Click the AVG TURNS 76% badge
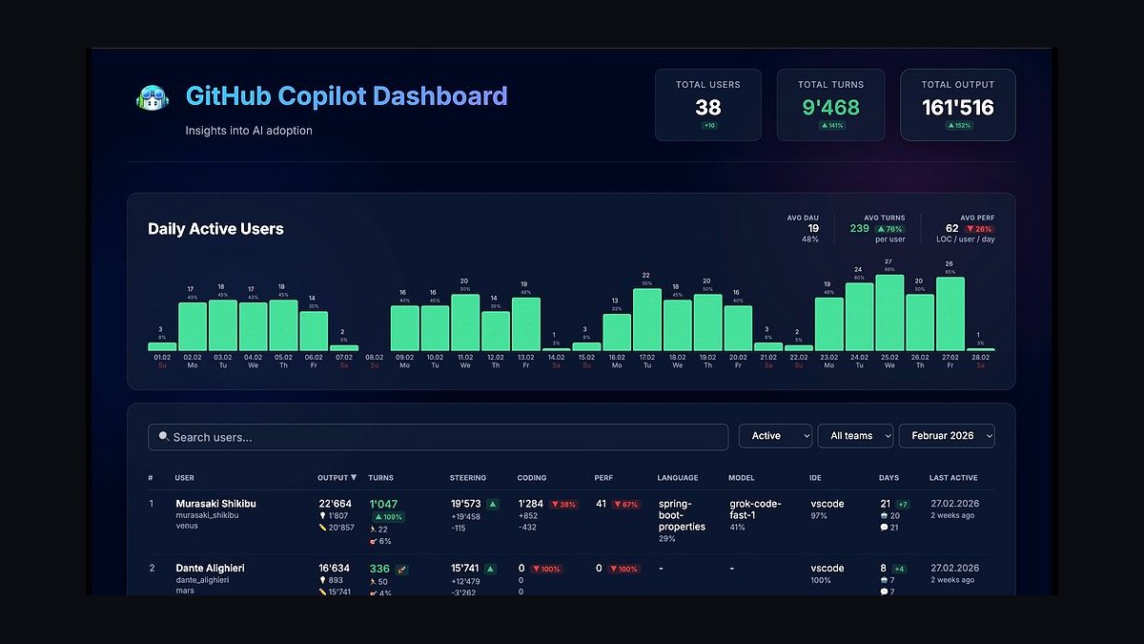 [x=889, y=229]
